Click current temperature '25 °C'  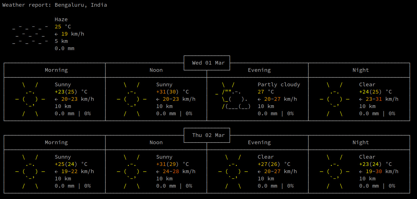click(x=63, y=27)
